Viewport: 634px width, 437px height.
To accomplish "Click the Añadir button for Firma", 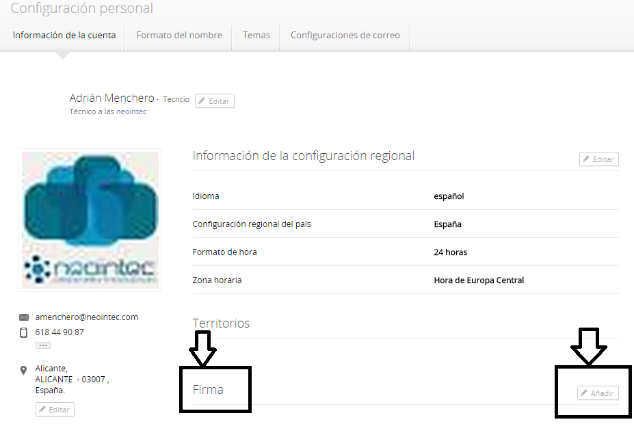I will tap(598, 393).
